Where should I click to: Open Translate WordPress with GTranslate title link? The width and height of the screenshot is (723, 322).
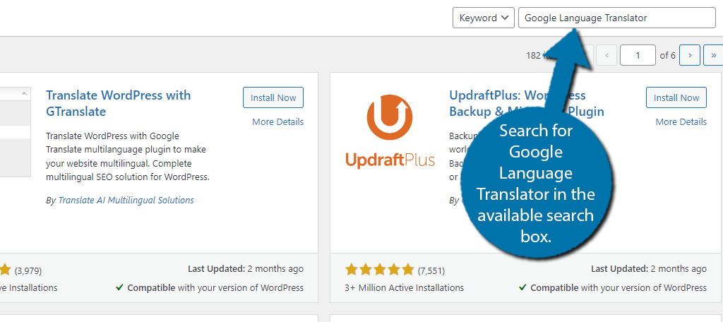[118, 103]
